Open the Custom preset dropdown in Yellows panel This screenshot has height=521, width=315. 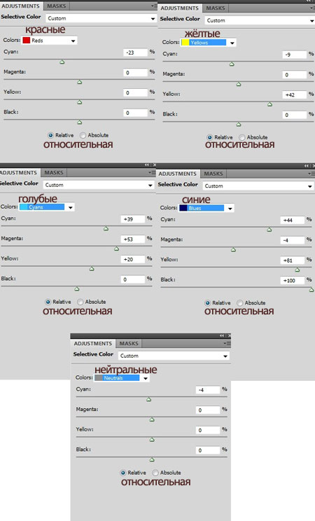(260, 20)
